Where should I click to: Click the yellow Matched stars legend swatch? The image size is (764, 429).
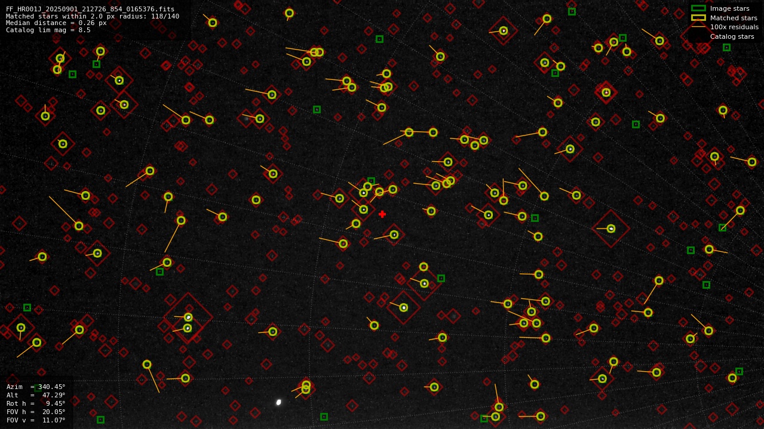click(x=698, y=18)
